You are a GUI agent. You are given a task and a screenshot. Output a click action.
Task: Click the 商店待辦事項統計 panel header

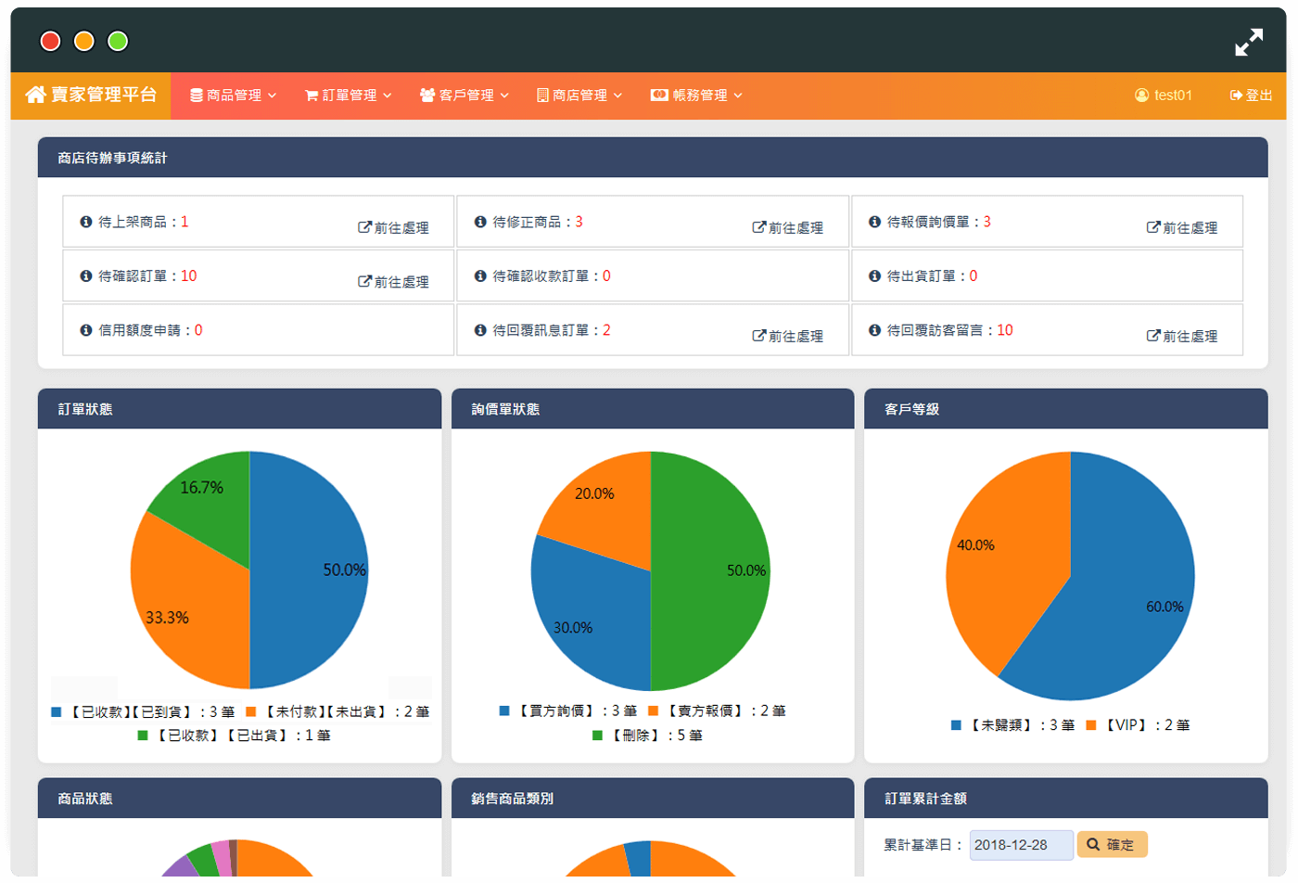(653, 158)
